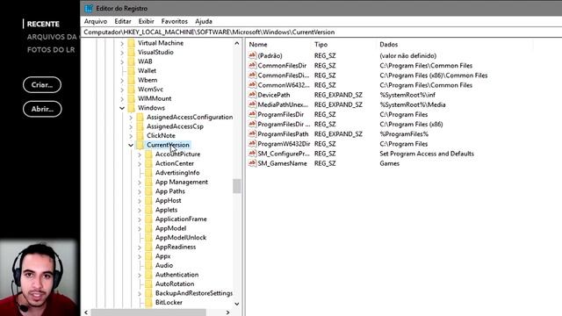
Task: Click the SM_ConfigurePr... value icon
Action: coord(252,154)
